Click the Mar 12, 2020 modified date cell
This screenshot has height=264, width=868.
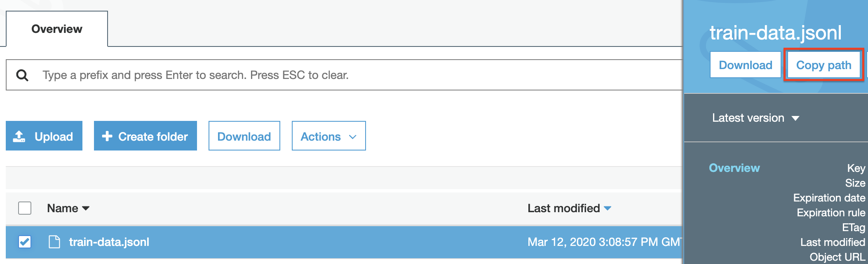(603, 242)
